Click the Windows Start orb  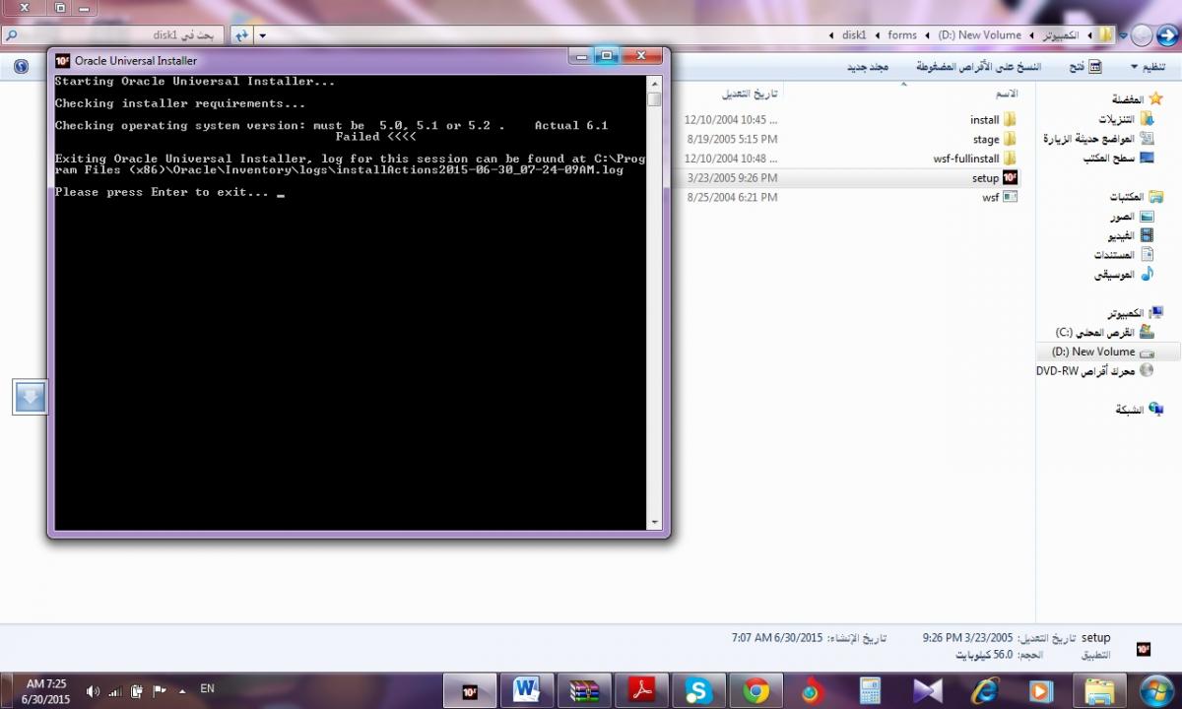pos(1154,690)
